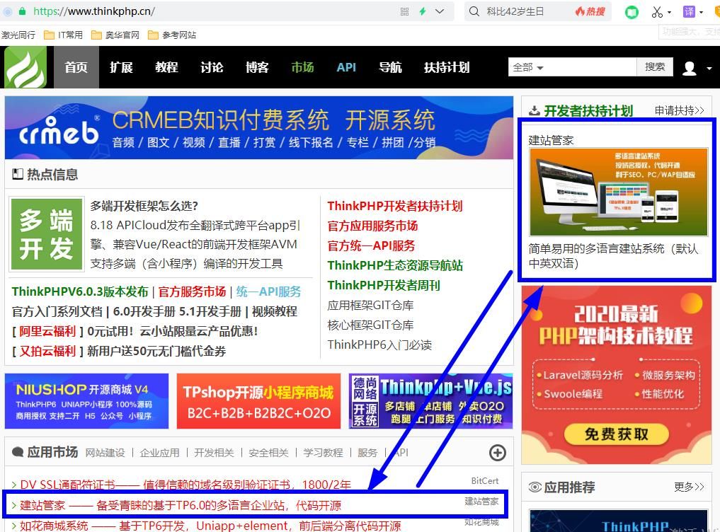Image resolution: width=720 pixels, height=532 pixels.
Task: Open 应用框架GIT仓库 link
Action: [370, 305]
